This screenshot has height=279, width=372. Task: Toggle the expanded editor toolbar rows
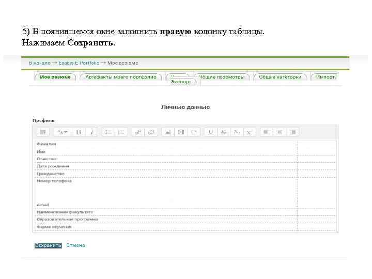point(43,132)
